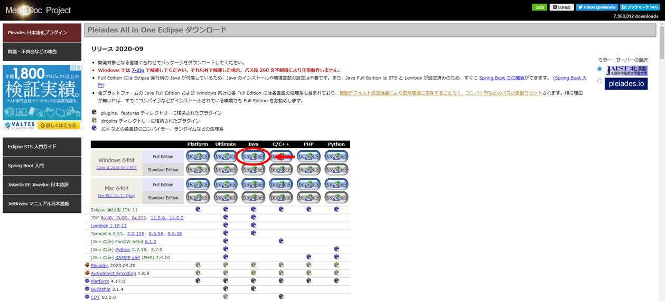This screenshot has height=301, width=665.
Task: Download Windows Standard Edition Java package
Action: click(253, 169)
